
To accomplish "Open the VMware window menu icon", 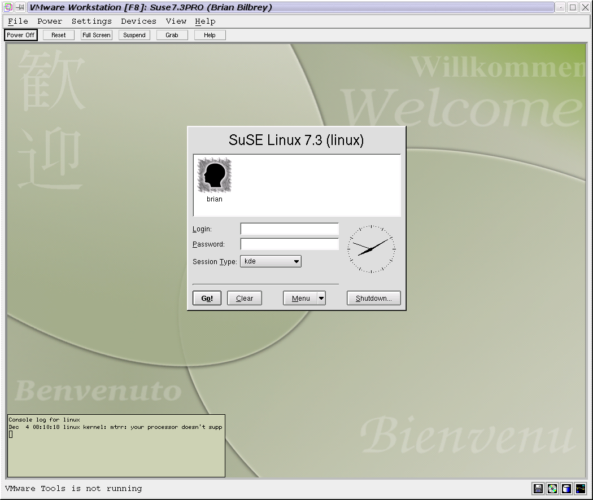I will [x=8, y=7].
